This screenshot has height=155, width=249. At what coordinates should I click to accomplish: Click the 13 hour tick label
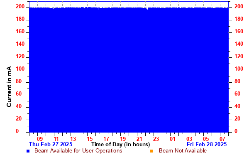[73, 139]
